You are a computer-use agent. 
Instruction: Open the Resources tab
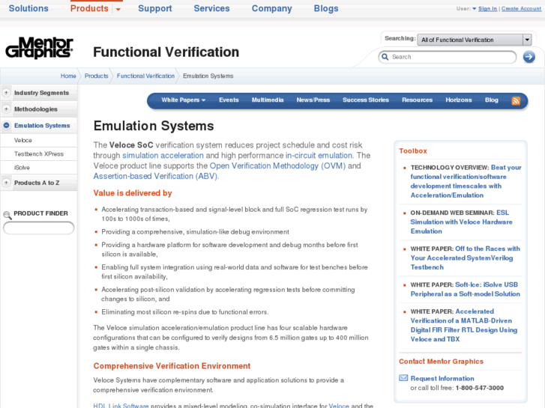coord(417,100)
